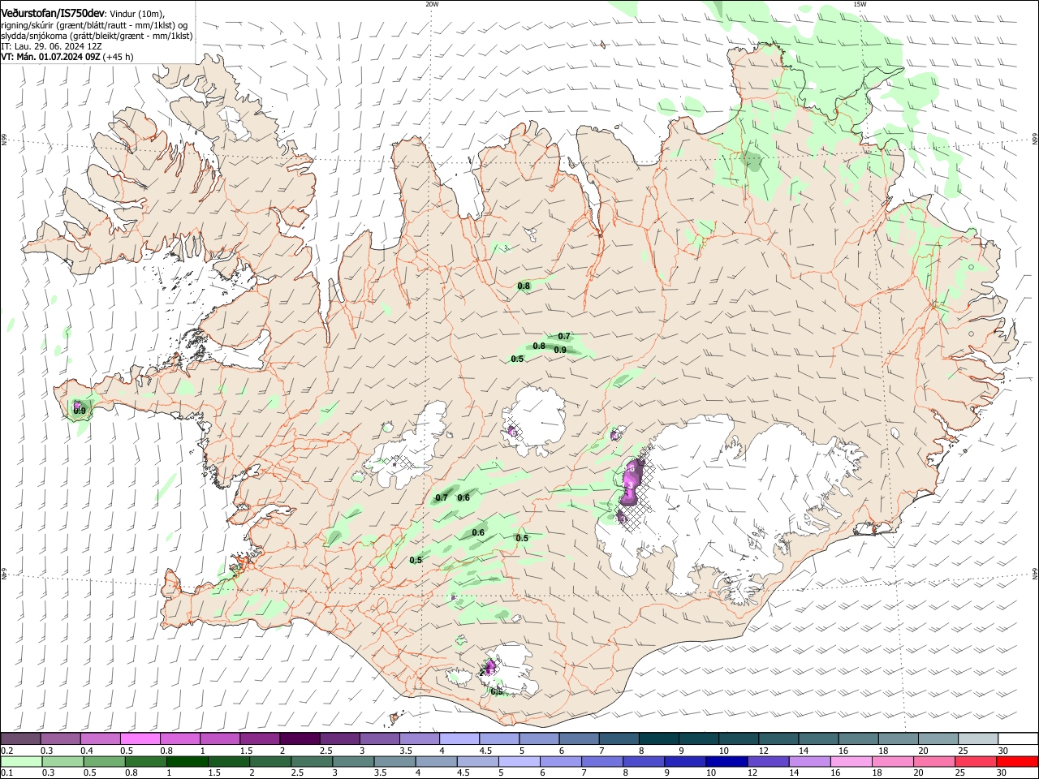Click the Veðurstofan/IS750dev title text
This screenshot has height=779, width=1039.
53,14
